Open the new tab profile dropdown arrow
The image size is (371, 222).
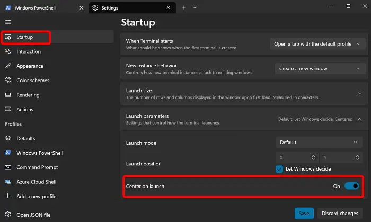[x=195, y=7]
